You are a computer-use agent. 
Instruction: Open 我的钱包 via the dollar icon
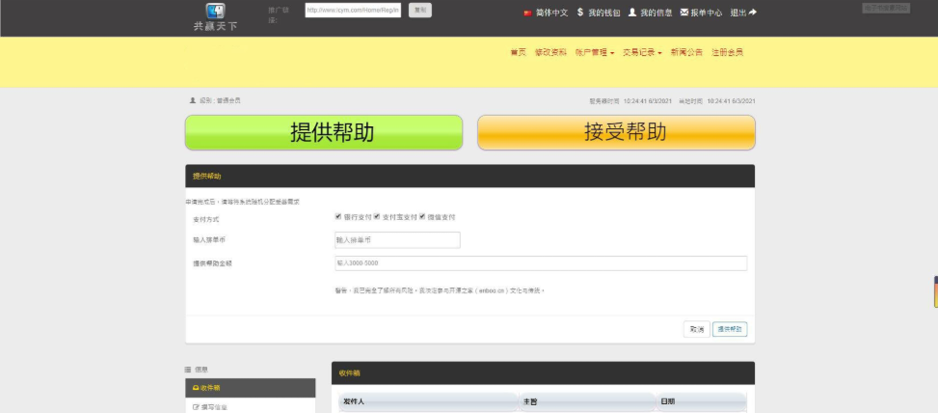point(580,13)
